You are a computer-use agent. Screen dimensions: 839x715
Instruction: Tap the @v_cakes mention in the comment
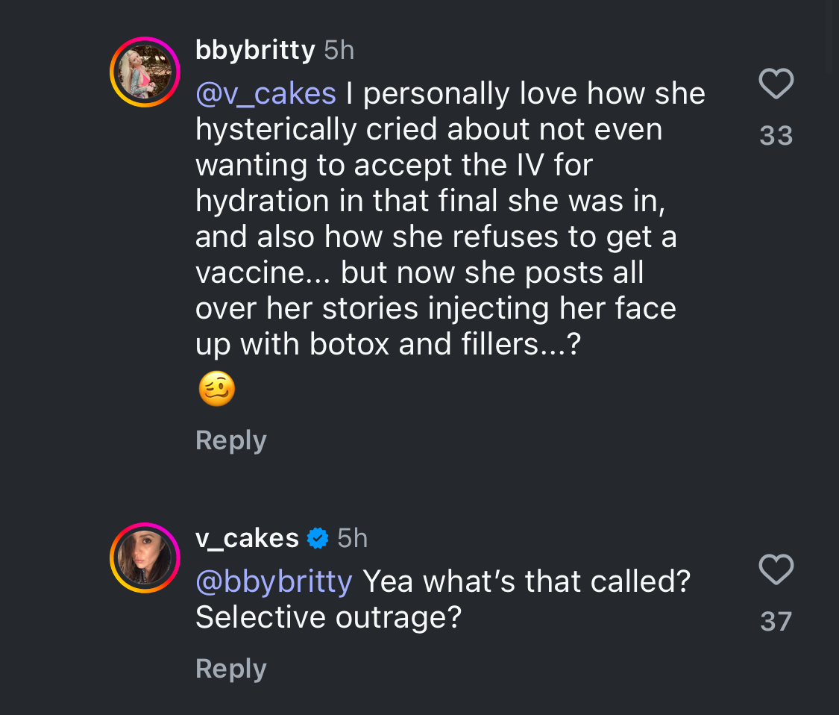(266, 94)
